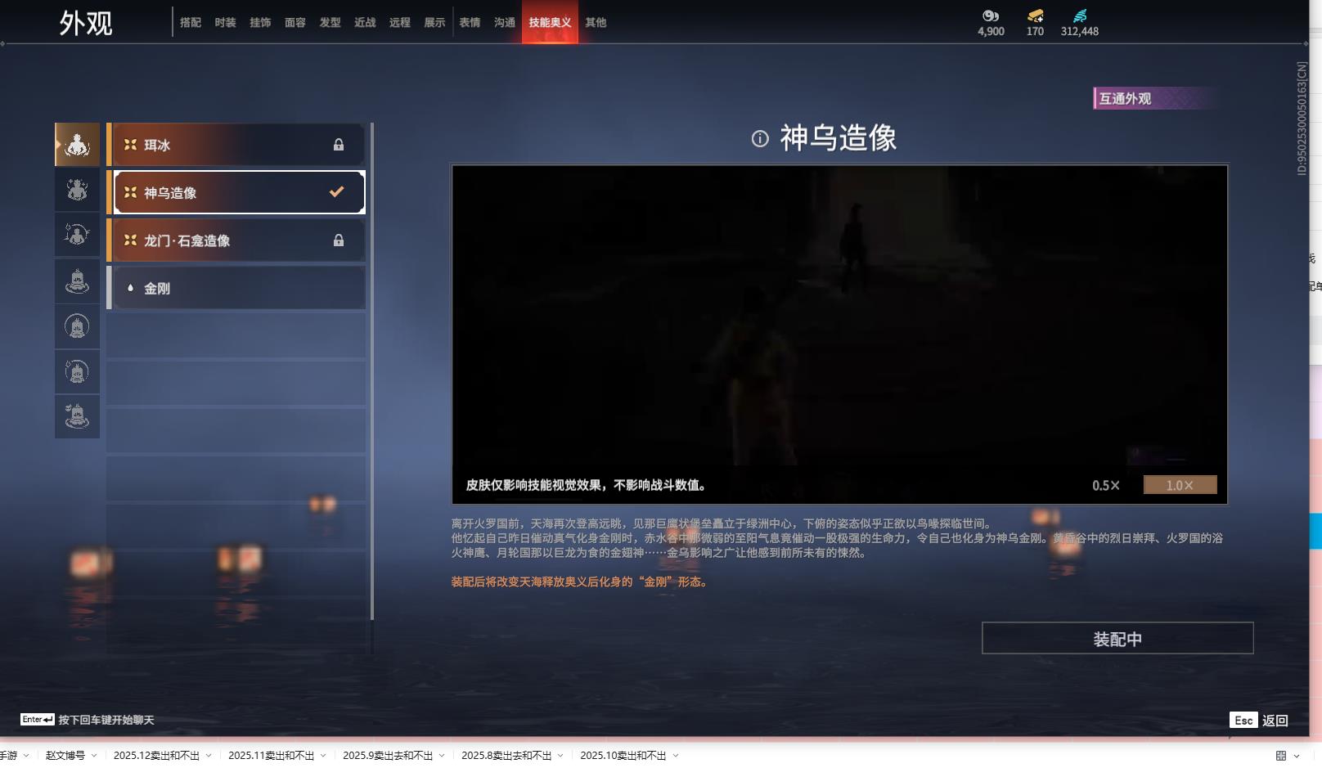The image size is (1322, 768).
Task: Open the 2025.10卖出和不出 tab dropdown arrow
Action: [676, 756]
